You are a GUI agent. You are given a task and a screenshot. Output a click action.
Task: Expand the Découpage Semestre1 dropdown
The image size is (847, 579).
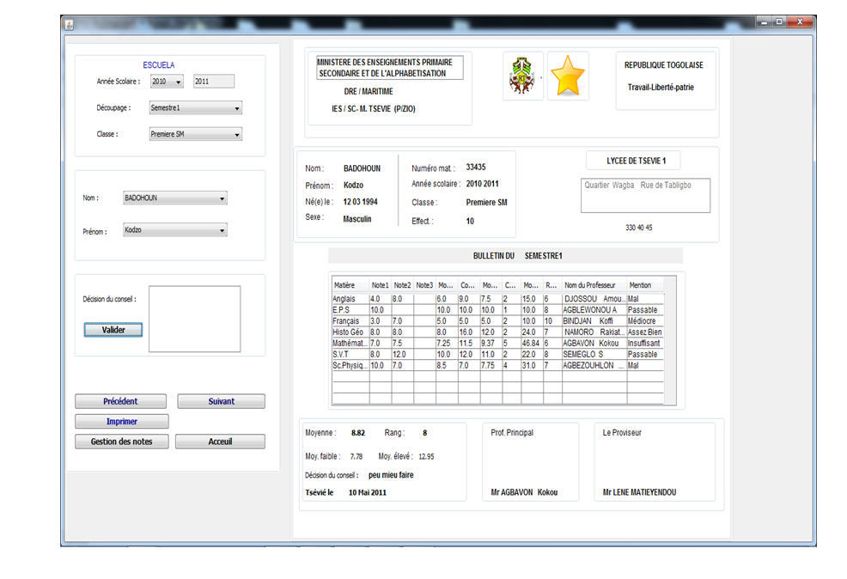tap(195, 108)
